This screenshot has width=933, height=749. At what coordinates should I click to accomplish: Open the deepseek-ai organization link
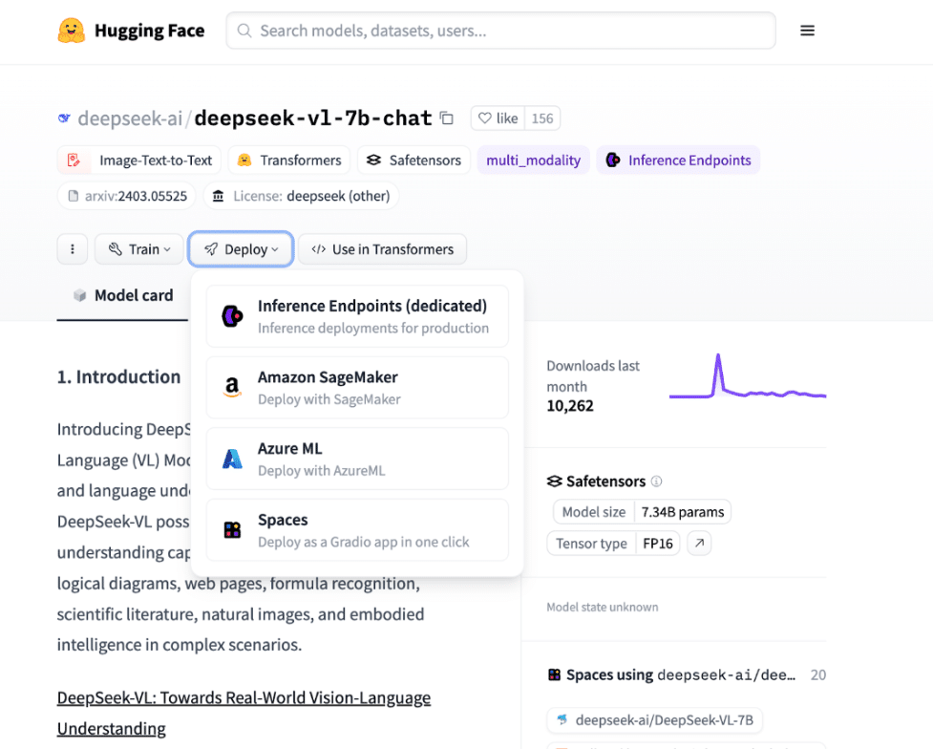coord(130,118)
